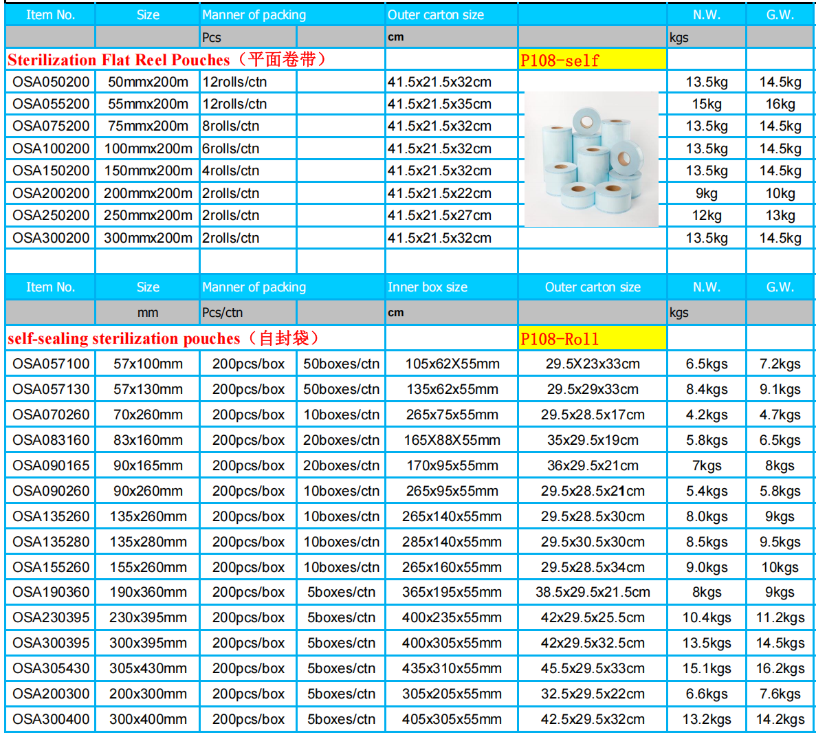The height and width of the screenshot is (737, 816).
Task: Click the OSA190360 item number
Action: pos(51,592)
